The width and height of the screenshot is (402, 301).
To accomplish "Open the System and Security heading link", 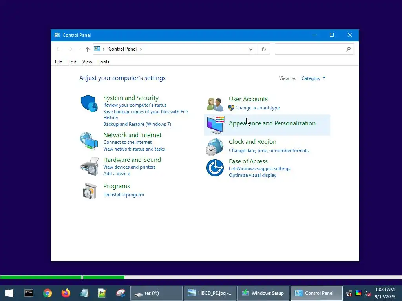I will coord(131,98).
